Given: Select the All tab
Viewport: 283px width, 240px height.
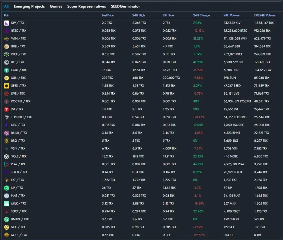Looking at the screenshot, I should 6,6.
